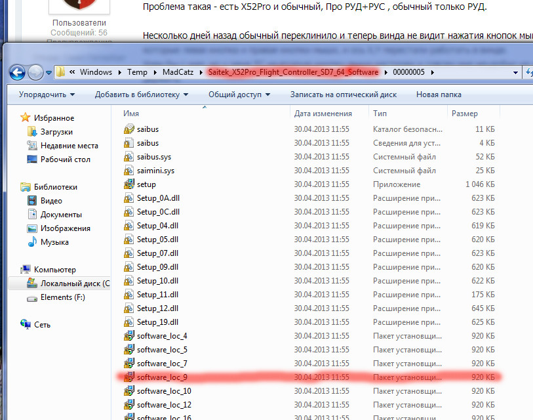
Task: Select software_loc_5 installer icon
Action: coord(129,350)
